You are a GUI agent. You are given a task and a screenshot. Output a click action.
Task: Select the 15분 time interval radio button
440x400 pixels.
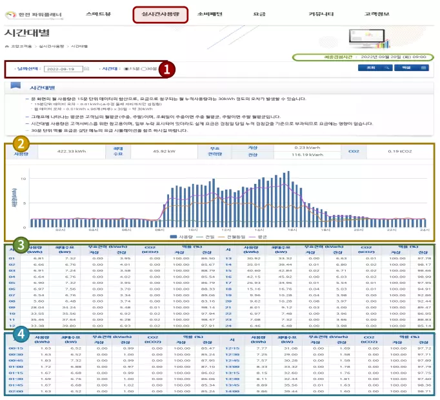[x=126, y=69]
